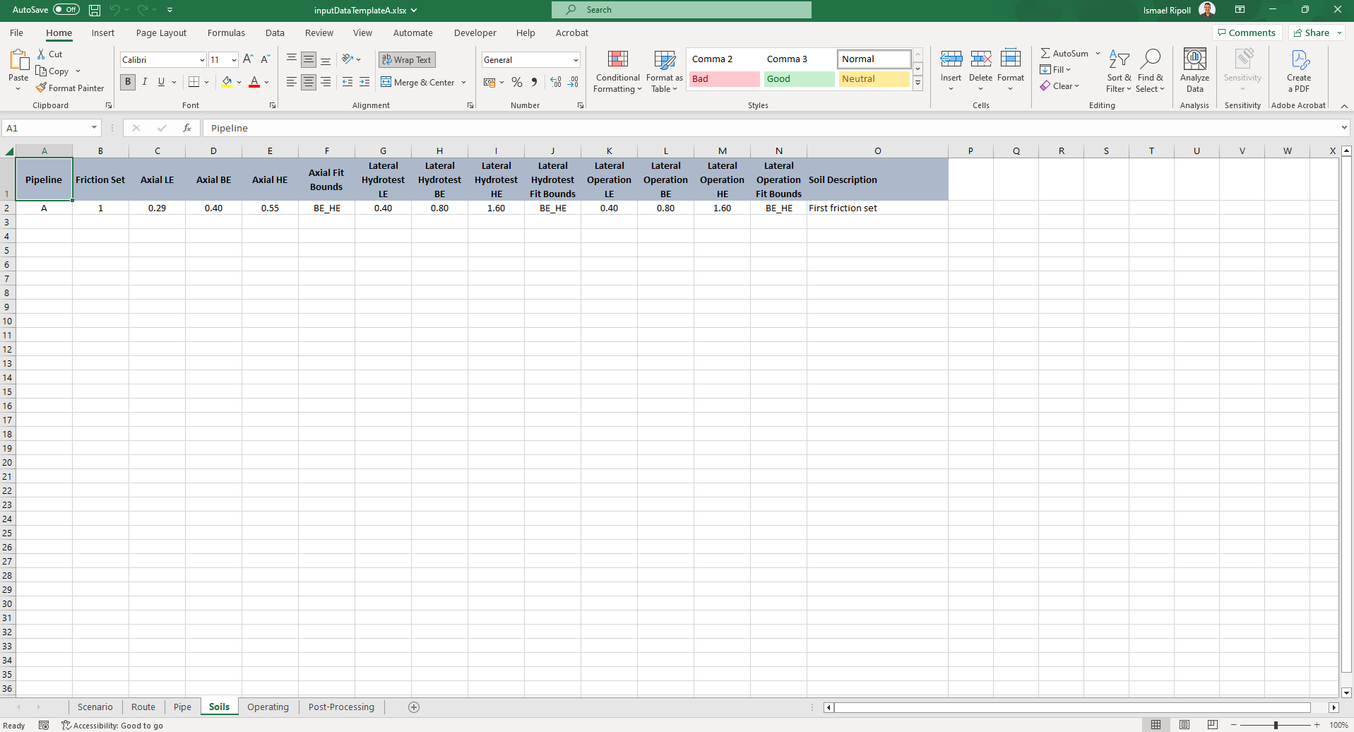Click the Comments button
Viewport: 1354px width, 732px height.
(x=1247, y=33)
